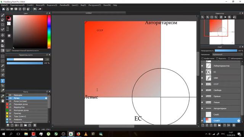Hide the Либертарианство layer
The image size is (244, 137).
pos(202,66)
